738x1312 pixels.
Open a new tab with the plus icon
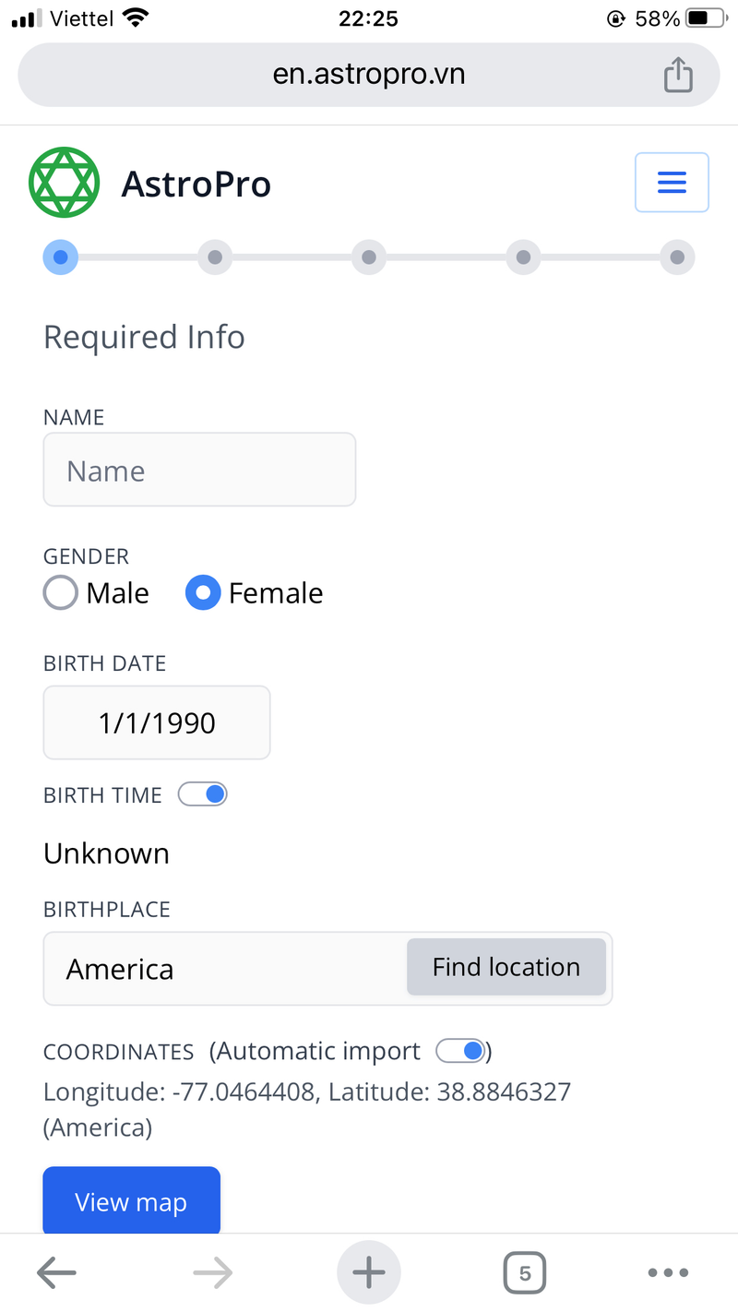pos(369,1271)
